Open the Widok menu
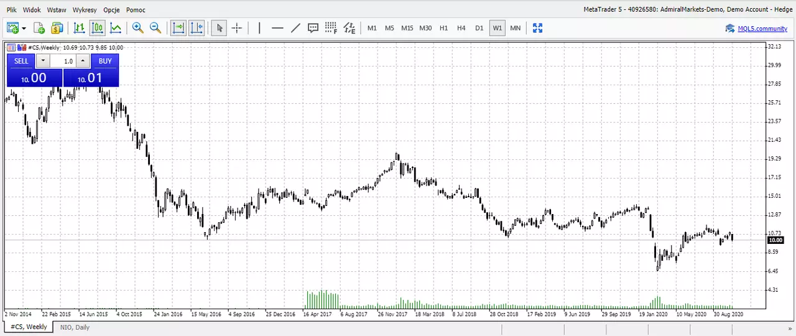 coord(32,10)
